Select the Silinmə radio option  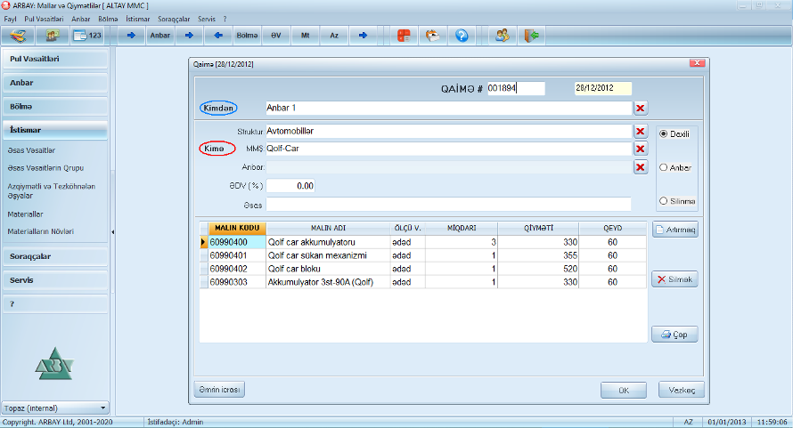tap(676, 200)
